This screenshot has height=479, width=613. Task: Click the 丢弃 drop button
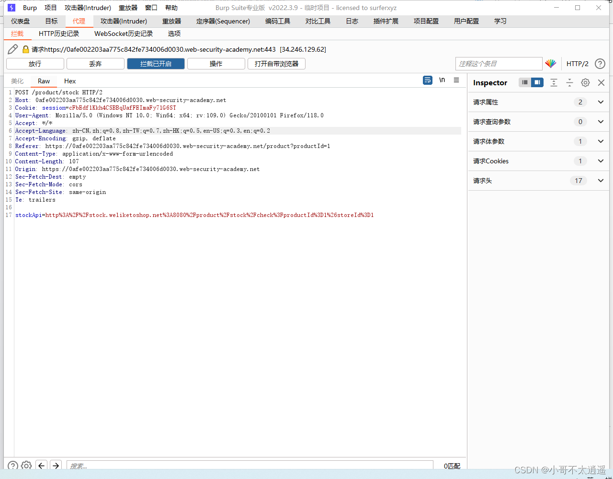point(95,64)
